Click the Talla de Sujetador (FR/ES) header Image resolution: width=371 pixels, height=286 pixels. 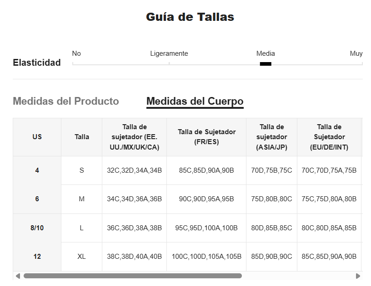(206, 137)
